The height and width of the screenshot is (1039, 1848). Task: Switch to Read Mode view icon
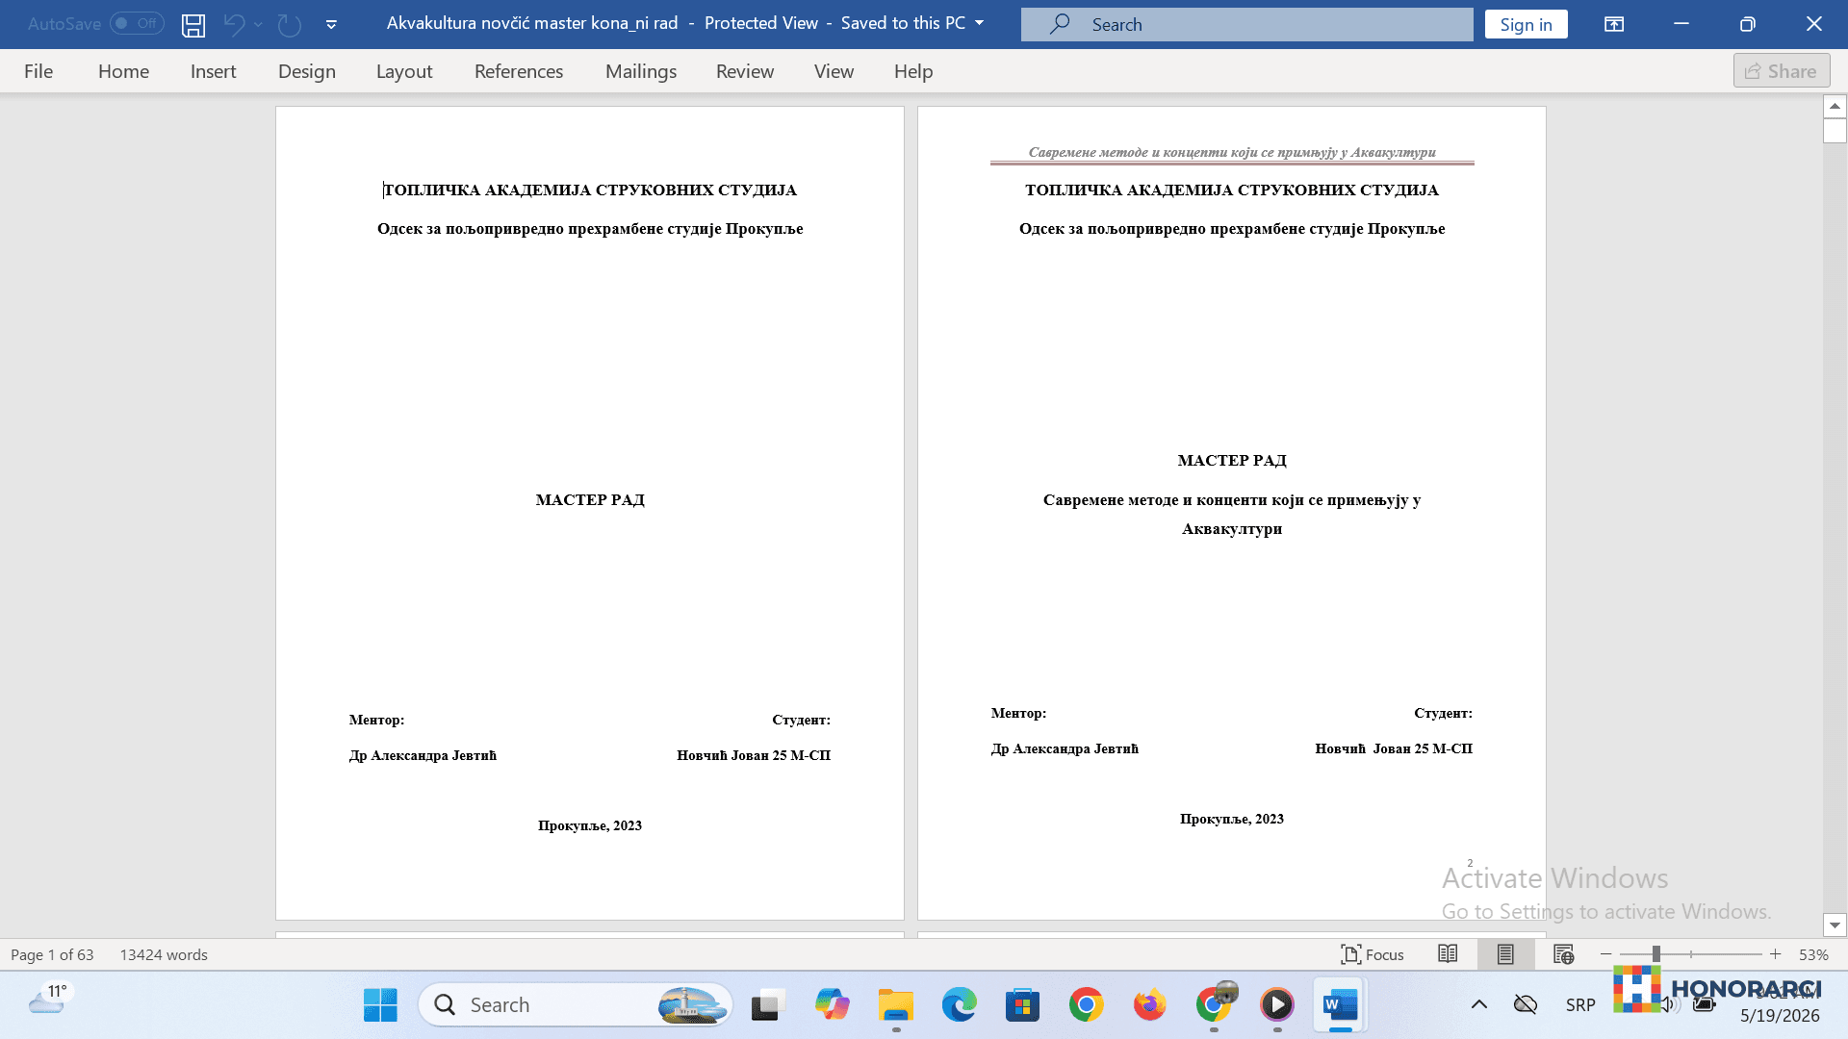pos(1448,954)
